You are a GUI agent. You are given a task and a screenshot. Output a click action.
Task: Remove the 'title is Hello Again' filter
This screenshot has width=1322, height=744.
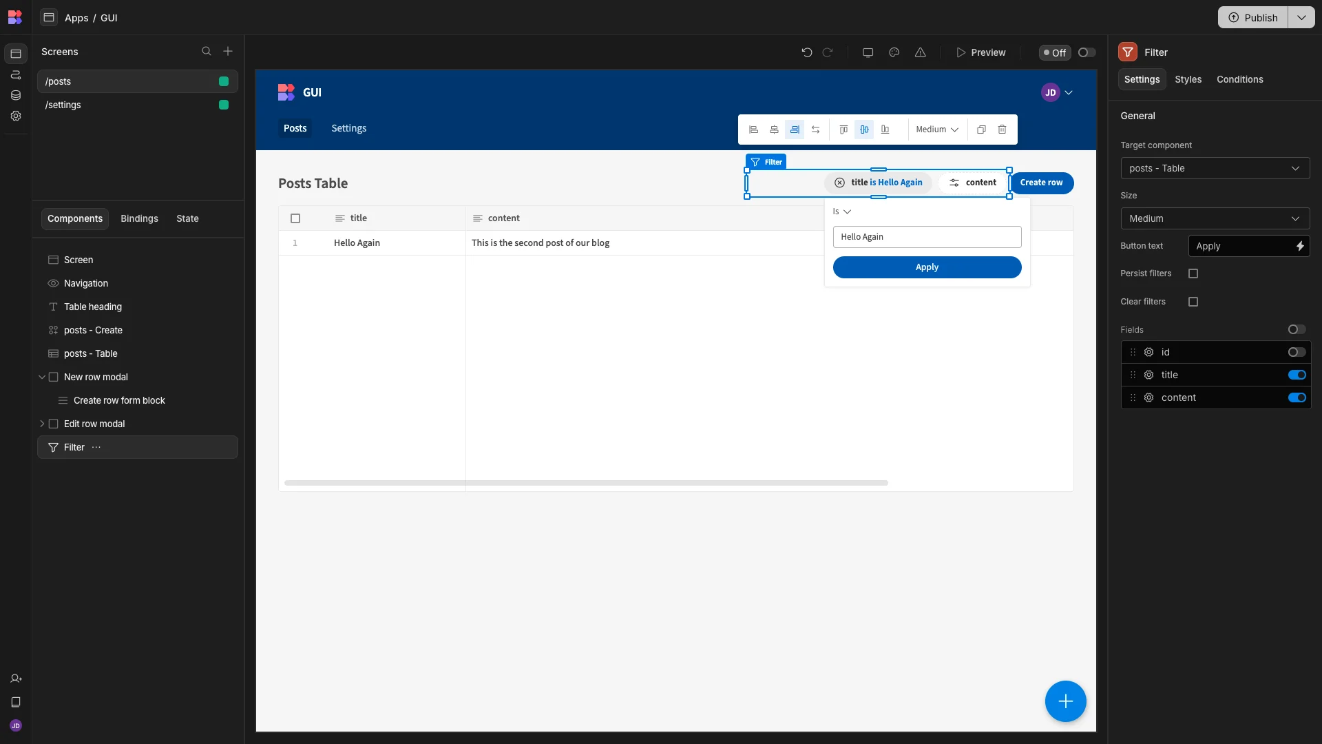(x=839, y=183)
